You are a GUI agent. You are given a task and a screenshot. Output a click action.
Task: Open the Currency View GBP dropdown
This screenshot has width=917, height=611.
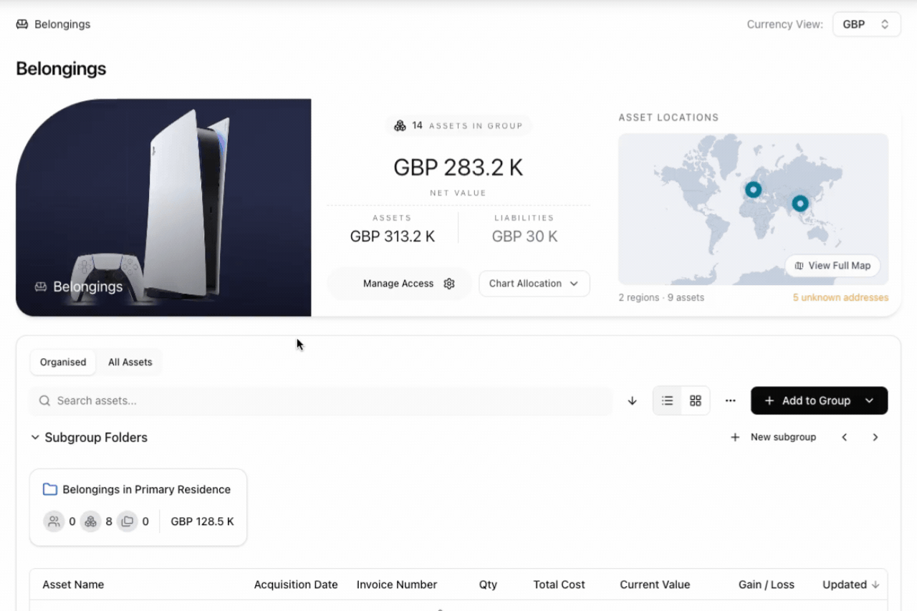pos(866,24)
